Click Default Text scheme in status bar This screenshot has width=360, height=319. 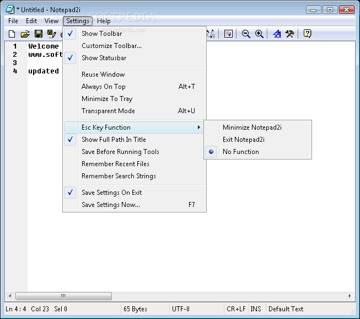pyautogui.click(x=286, y=309)
